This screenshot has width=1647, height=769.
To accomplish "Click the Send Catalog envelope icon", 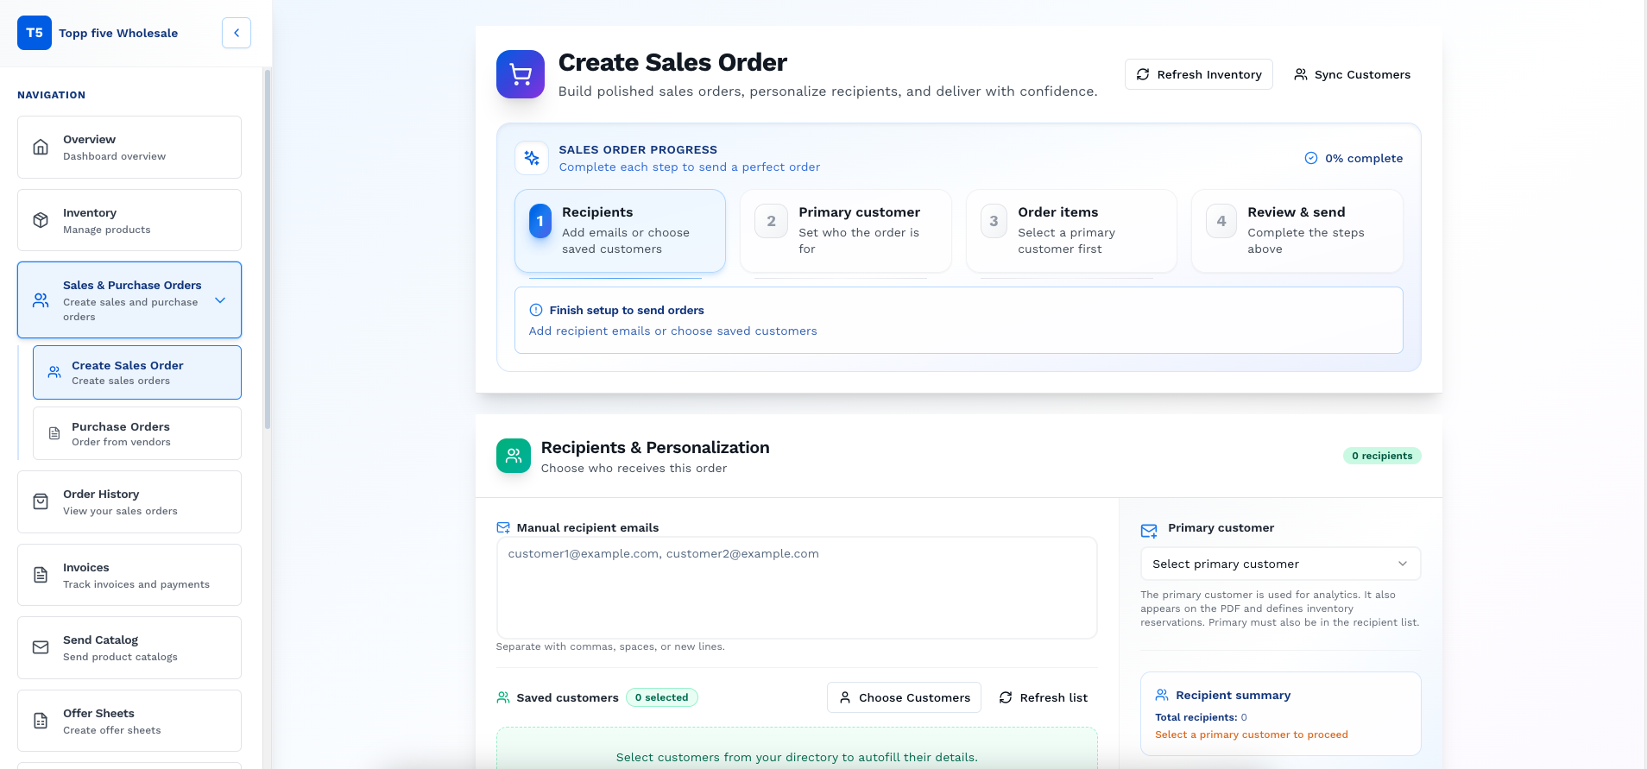I will pyautogui.click(x=41, y=647).
